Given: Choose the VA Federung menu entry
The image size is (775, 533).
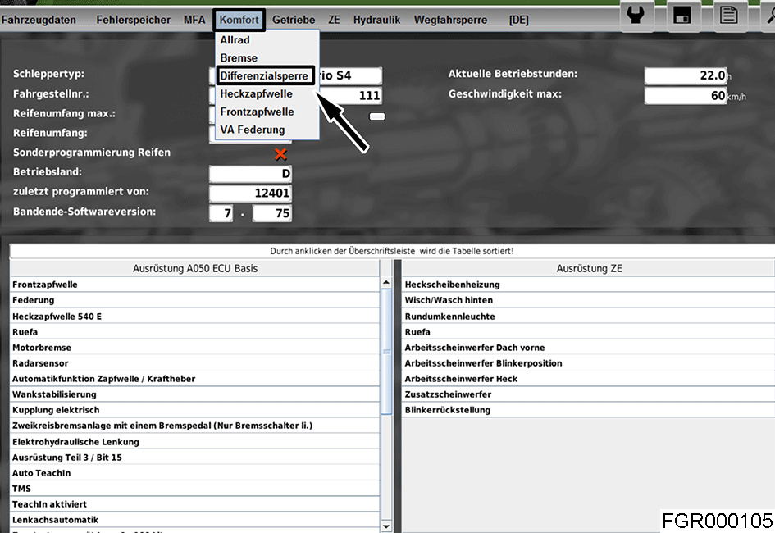Looking at the screenshot, I should [253, 130].
